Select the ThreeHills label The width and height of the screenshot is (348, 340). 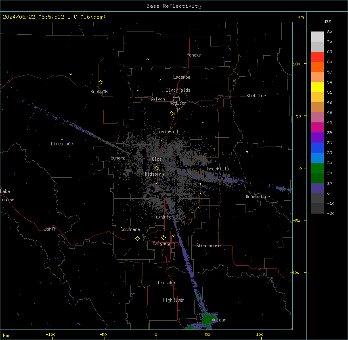217,169
